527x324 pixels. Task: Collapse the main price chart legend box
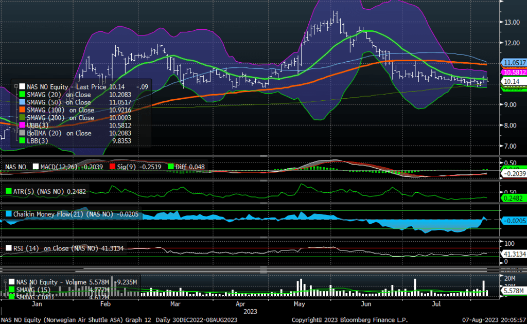(x=16, y=86)
